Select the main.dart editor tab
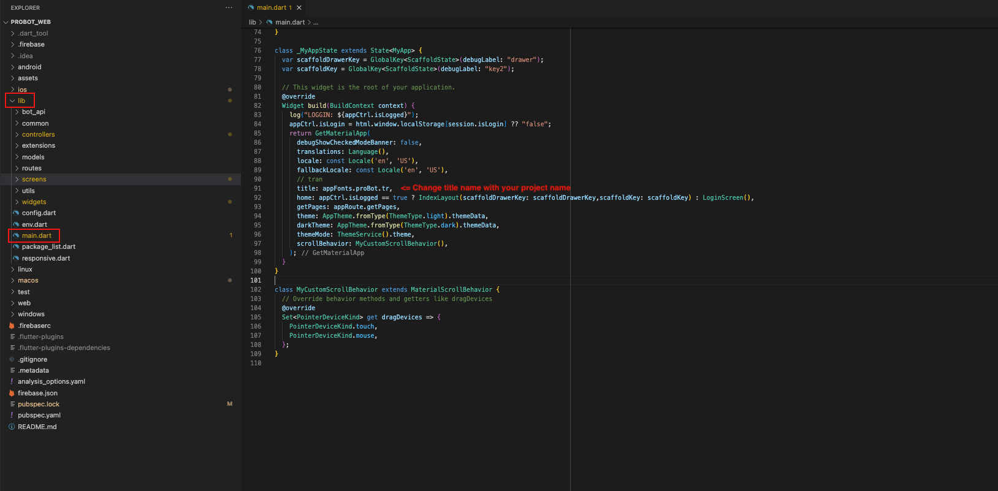 pyautogui.click(x=271, y=8)
